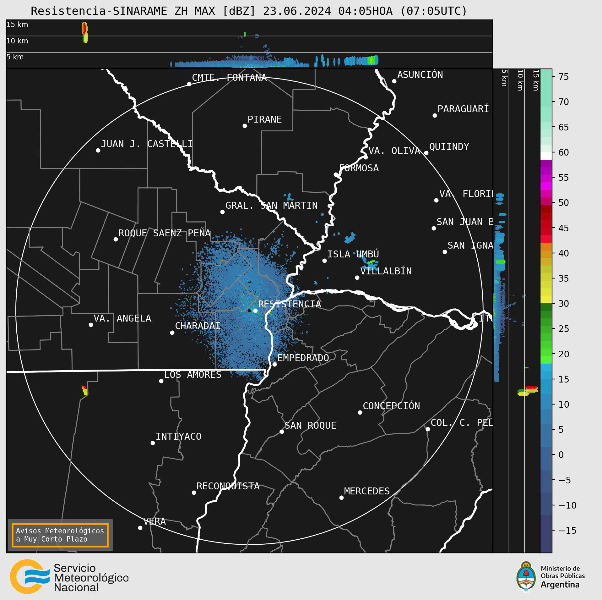Click the Ministerio de Obras Públicas Argentina crest
602x600 pixels.
526,576
